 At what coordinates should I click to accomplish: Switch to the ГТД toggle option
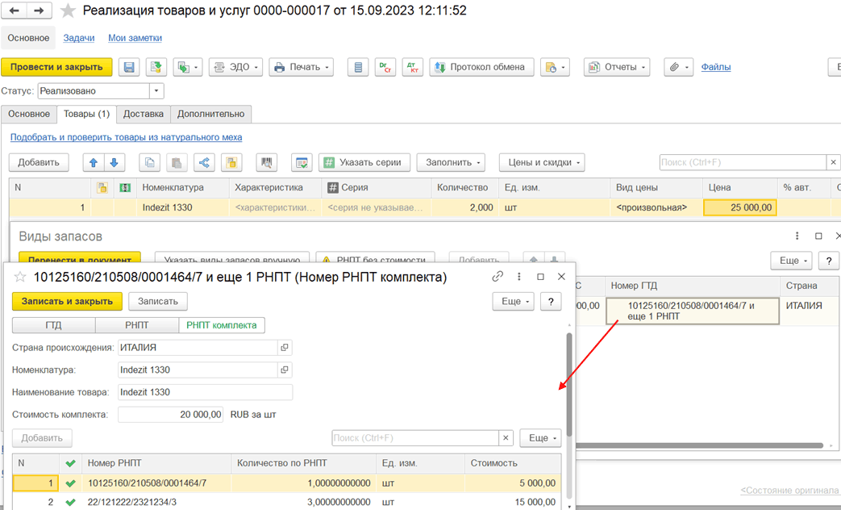[x=53, y=325]
